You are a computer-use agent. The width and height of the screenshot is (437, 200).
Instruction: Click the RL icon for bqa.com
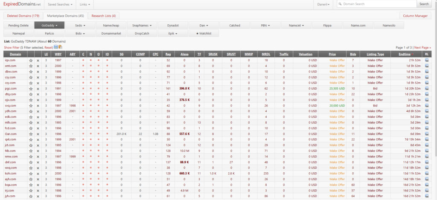pyautogui.click(x=427, y=185)
